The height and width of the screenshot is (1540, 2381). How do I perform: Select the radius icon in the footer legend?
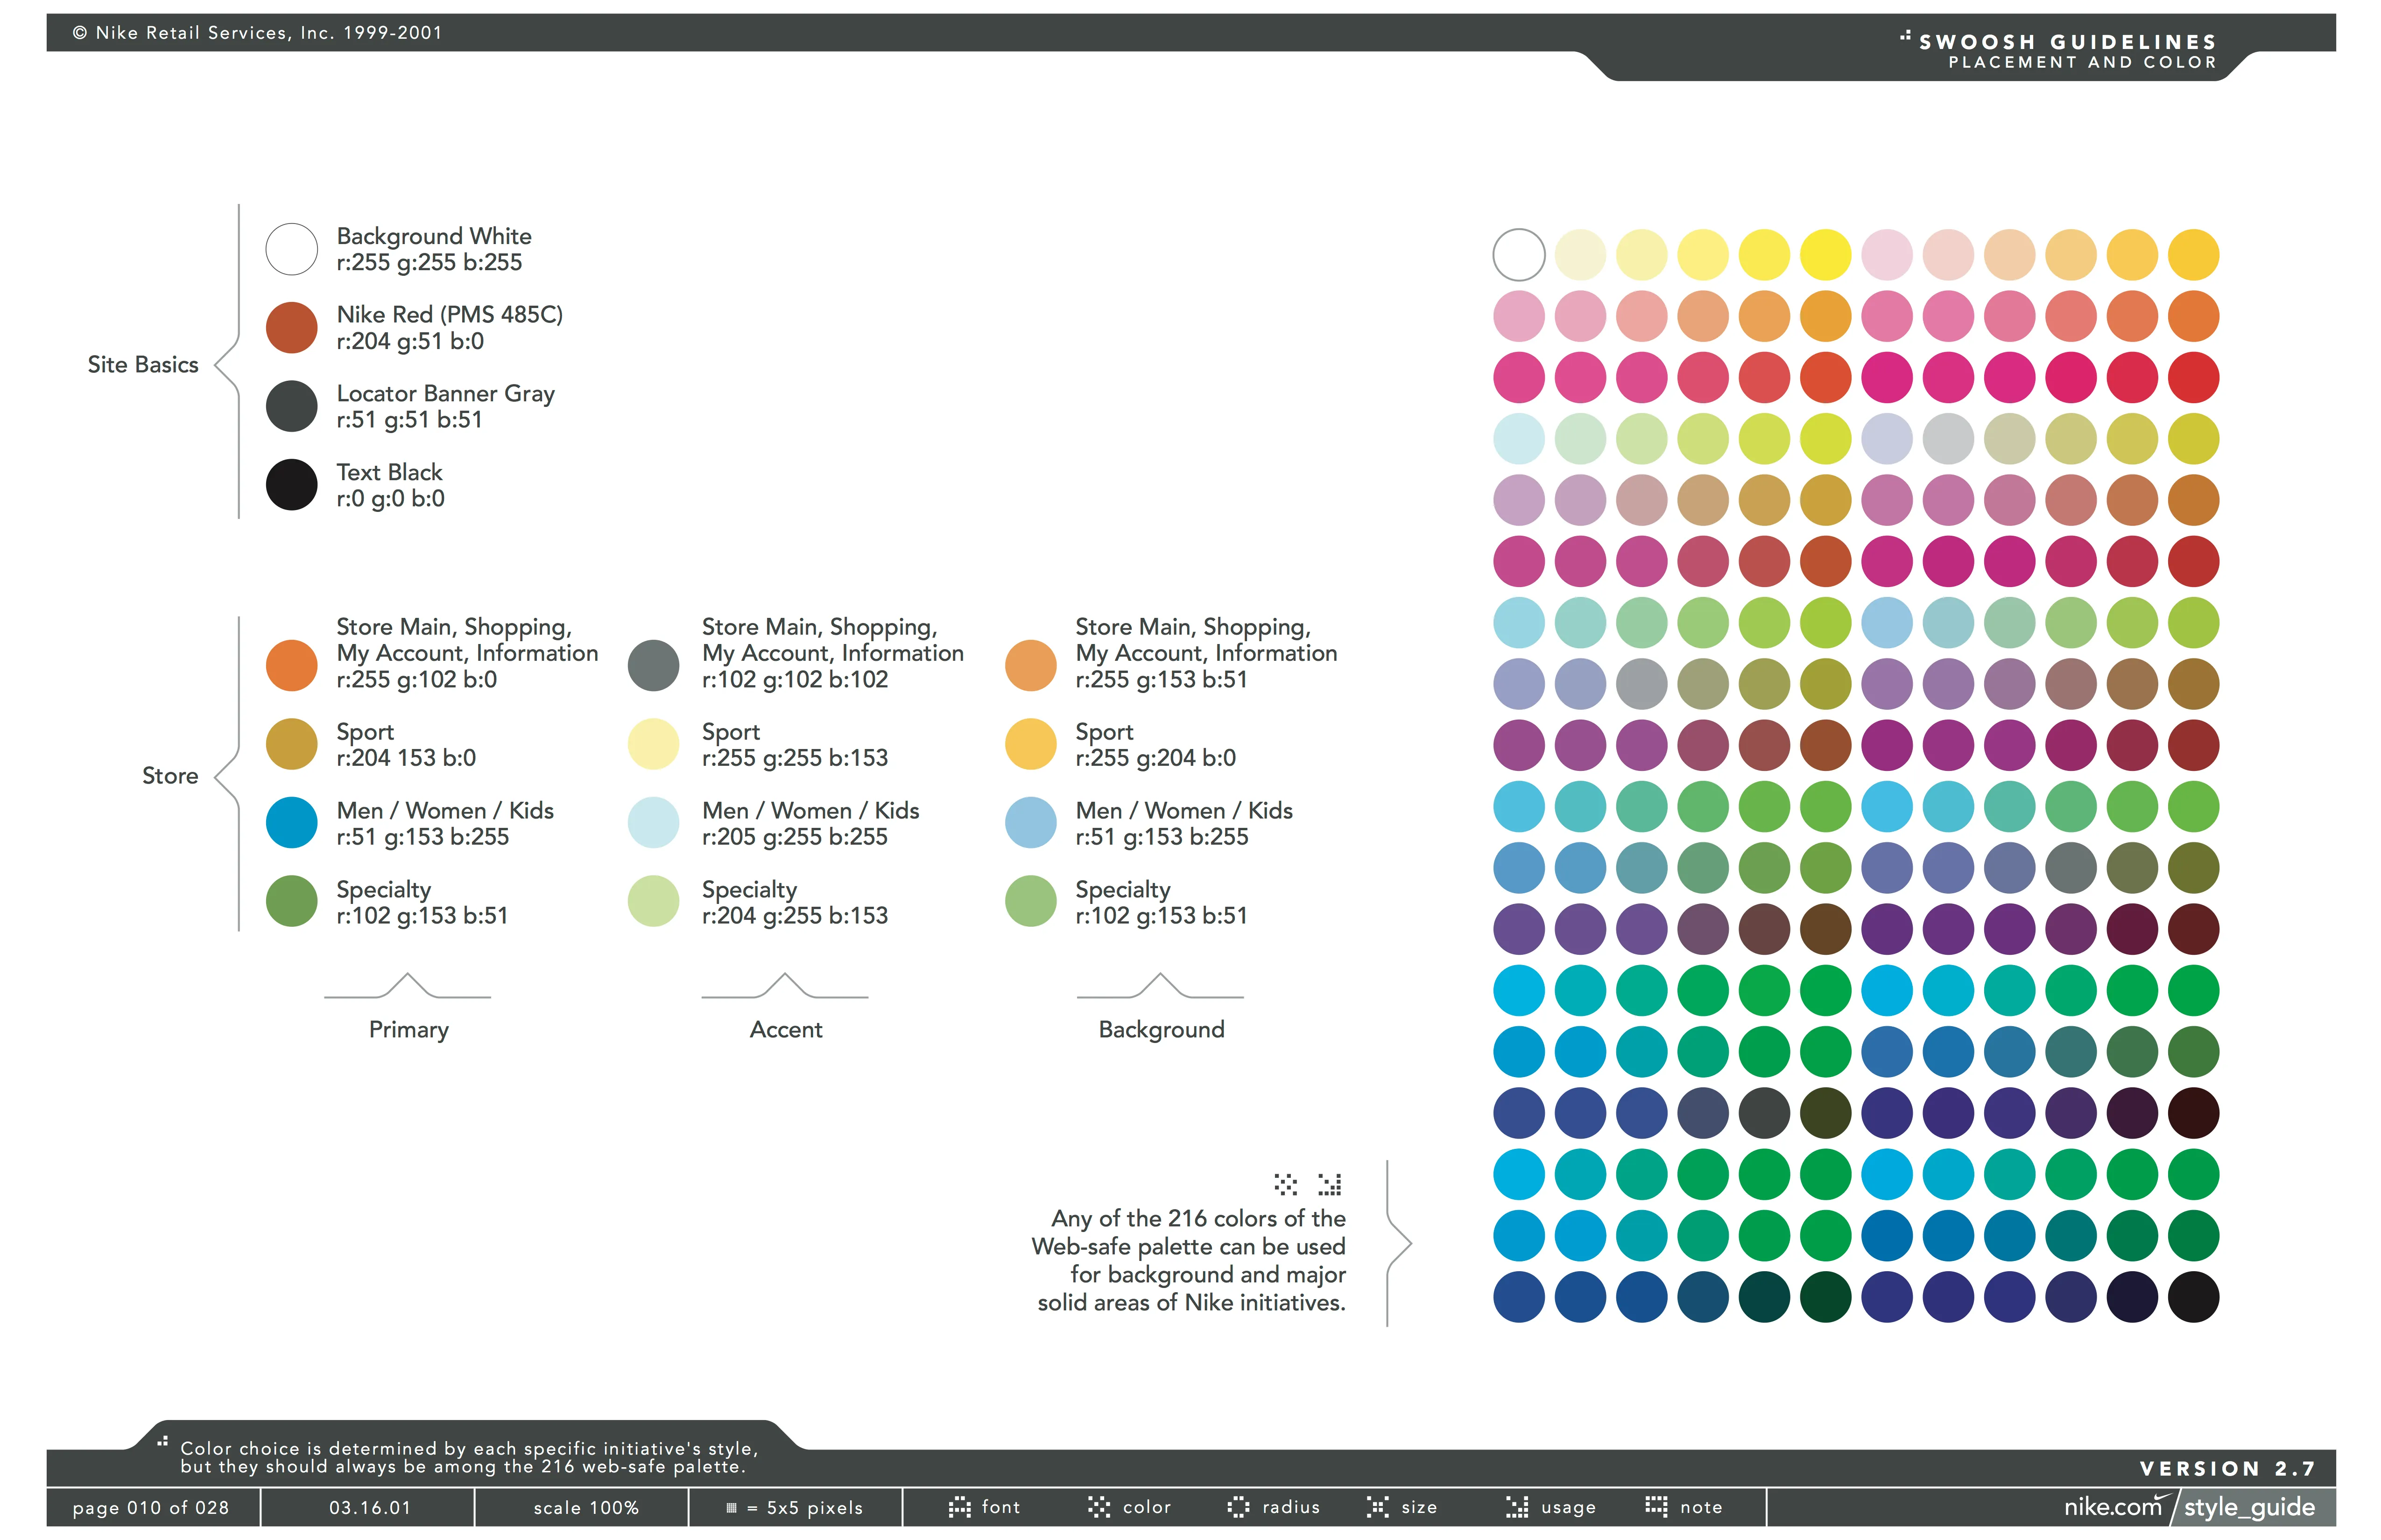coord(1239,1507)
